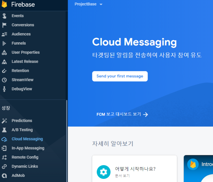
Task: Click the sidebar vertical scrollbar
Action: coord(67,141)
